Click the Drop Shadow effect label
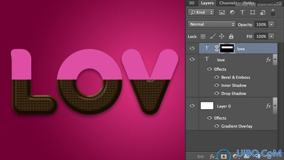 pos(234,93)
